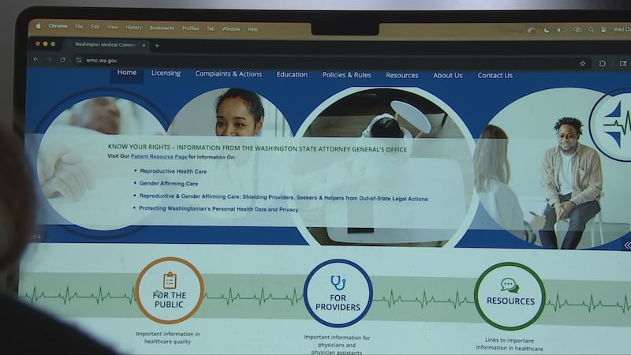Open the Tab menu
Image resolution: width=631 pixels, height=355 pixels.
[x=211, y=29]
